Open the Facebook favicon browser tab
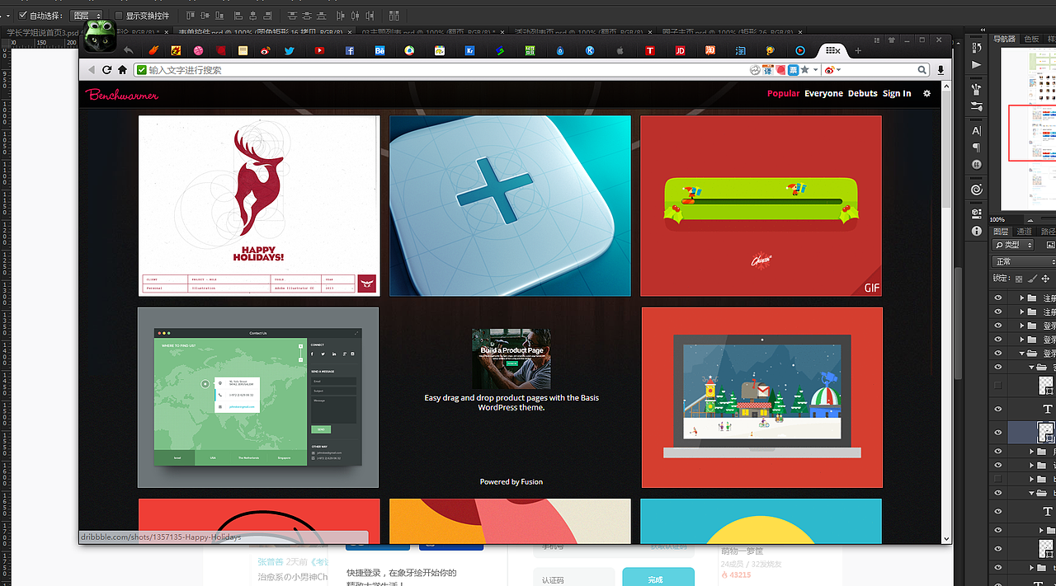The height and width of the screenshot is (586, 1056). (x=350, y=50)
